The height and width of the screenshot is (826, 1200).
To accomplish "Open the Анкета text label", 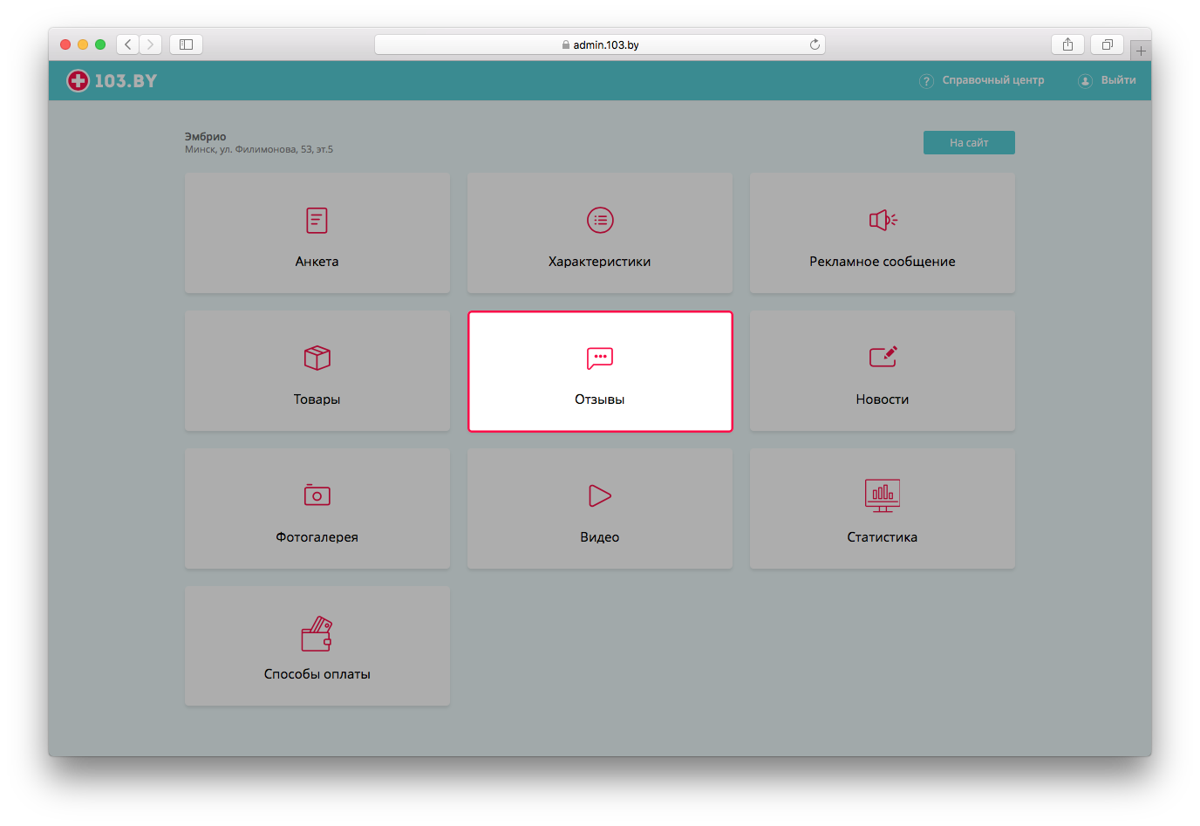I will tap(317, 262).
